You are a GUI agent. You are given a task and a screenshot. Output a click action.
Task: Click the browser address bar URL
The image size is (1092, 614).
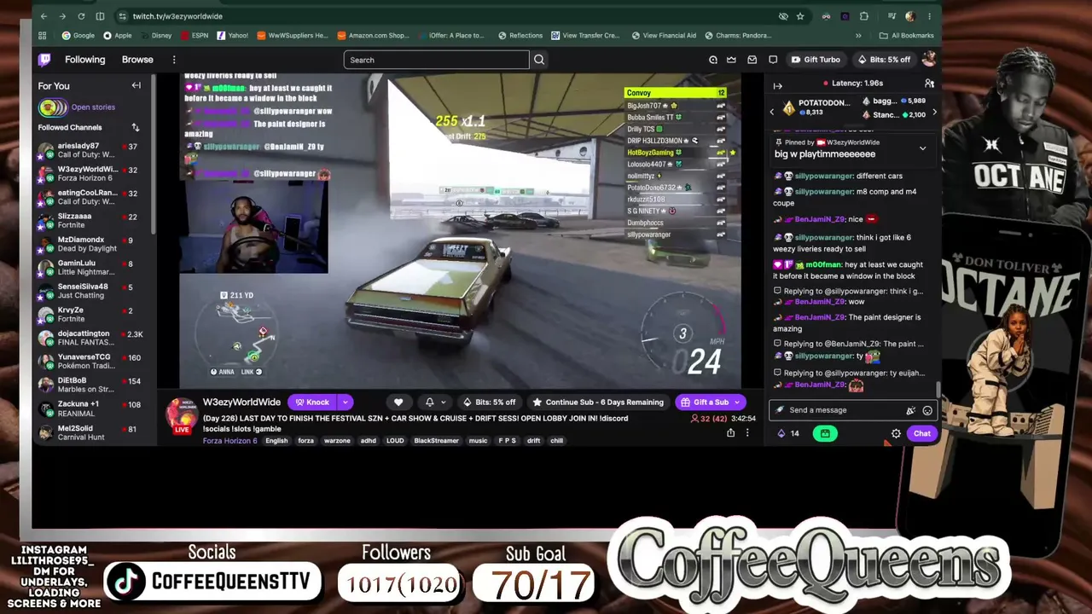(177, 16)
